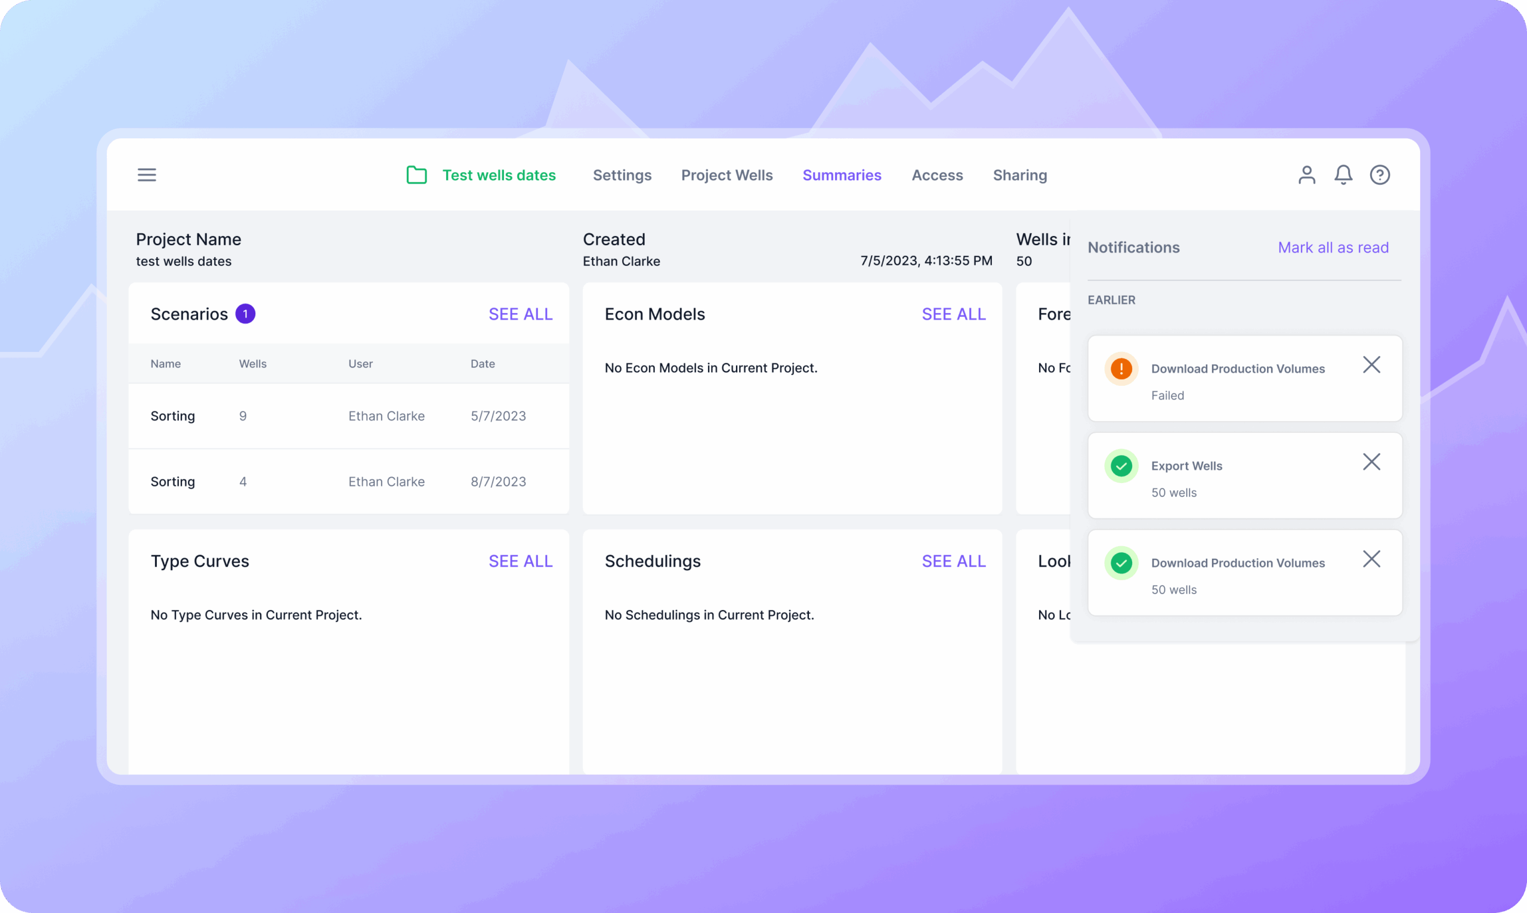Click the notifications bell icon
Image resolution: width=1527 pixels, height=913 pixels.
pos(1343,175)
